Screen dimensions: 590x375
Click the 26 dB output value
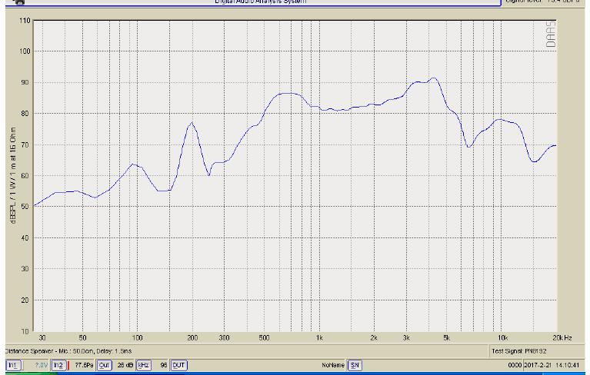click(125, 365)
